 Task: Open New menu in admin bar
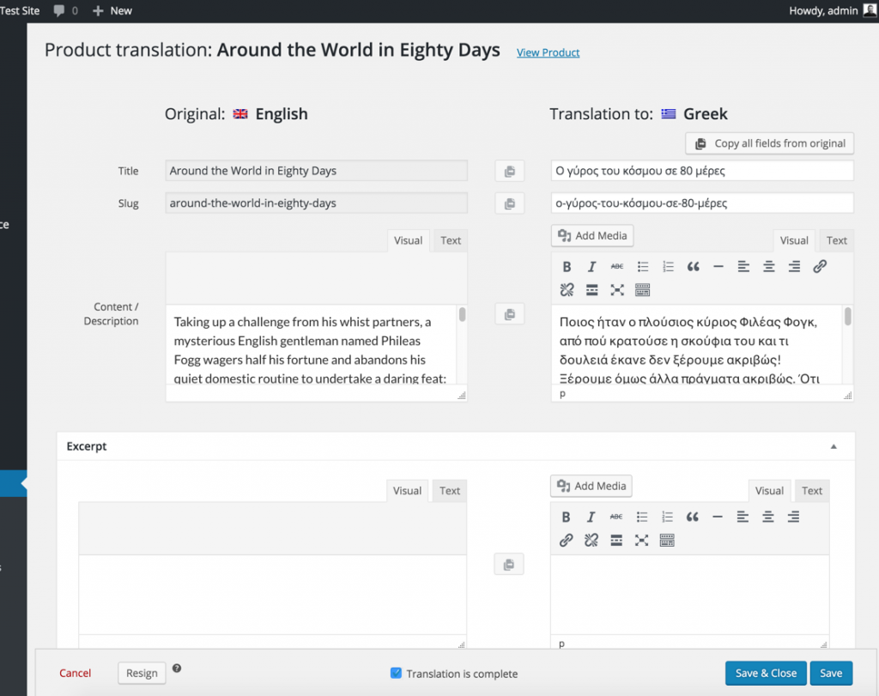tap(112, 10)
